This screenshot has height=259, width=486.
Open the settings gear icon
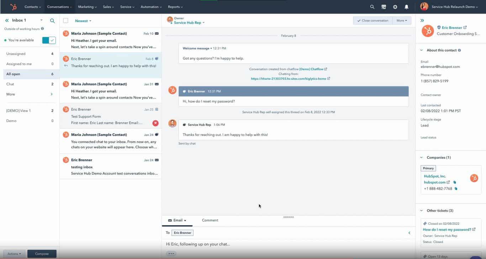pos(395,7)
